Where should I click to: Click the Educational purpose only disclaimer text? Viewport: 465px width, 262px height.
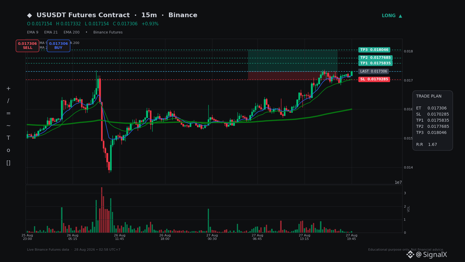click(406, 250)
